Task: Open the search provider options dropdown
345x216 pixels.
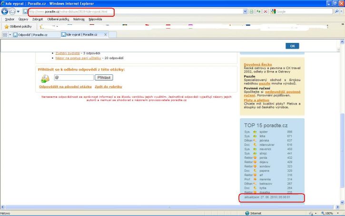Action: point(342,11)
